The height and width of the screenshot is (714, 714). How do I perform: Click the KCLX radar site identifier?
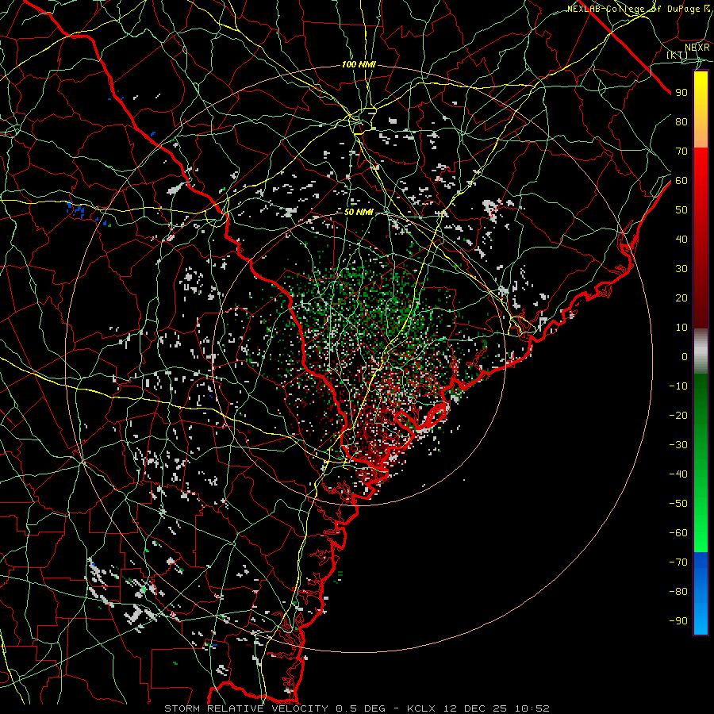[421, 708]
